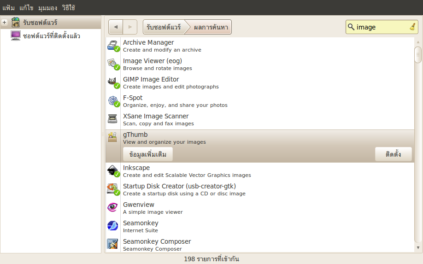The width and height of the screenshot is (423, 264).
Task: Select the Gwenview title text
Action: tap(138, 205)
